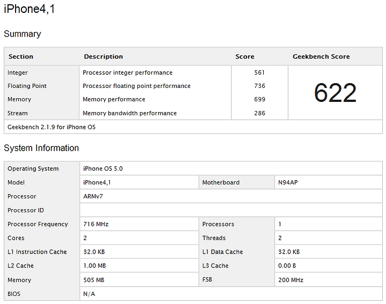Click the L3 Cache label
Viewport: 386px width, 304px height.
click(216, 265)
